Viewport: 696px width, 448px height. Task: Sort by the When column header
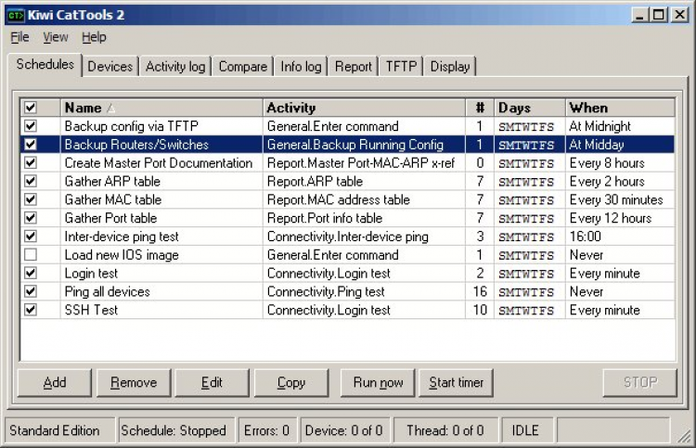coord(620,108)
